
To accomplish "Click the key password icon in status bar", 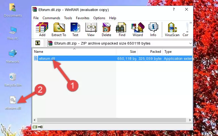I will pyautogui.click(x=40, y=127).
